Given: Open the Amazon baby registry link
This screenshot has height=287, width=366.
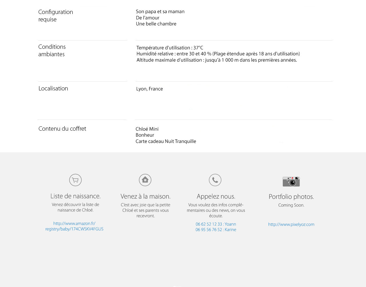Looking at the screenshot, I should pyautogui.click(x=74, y=226).
